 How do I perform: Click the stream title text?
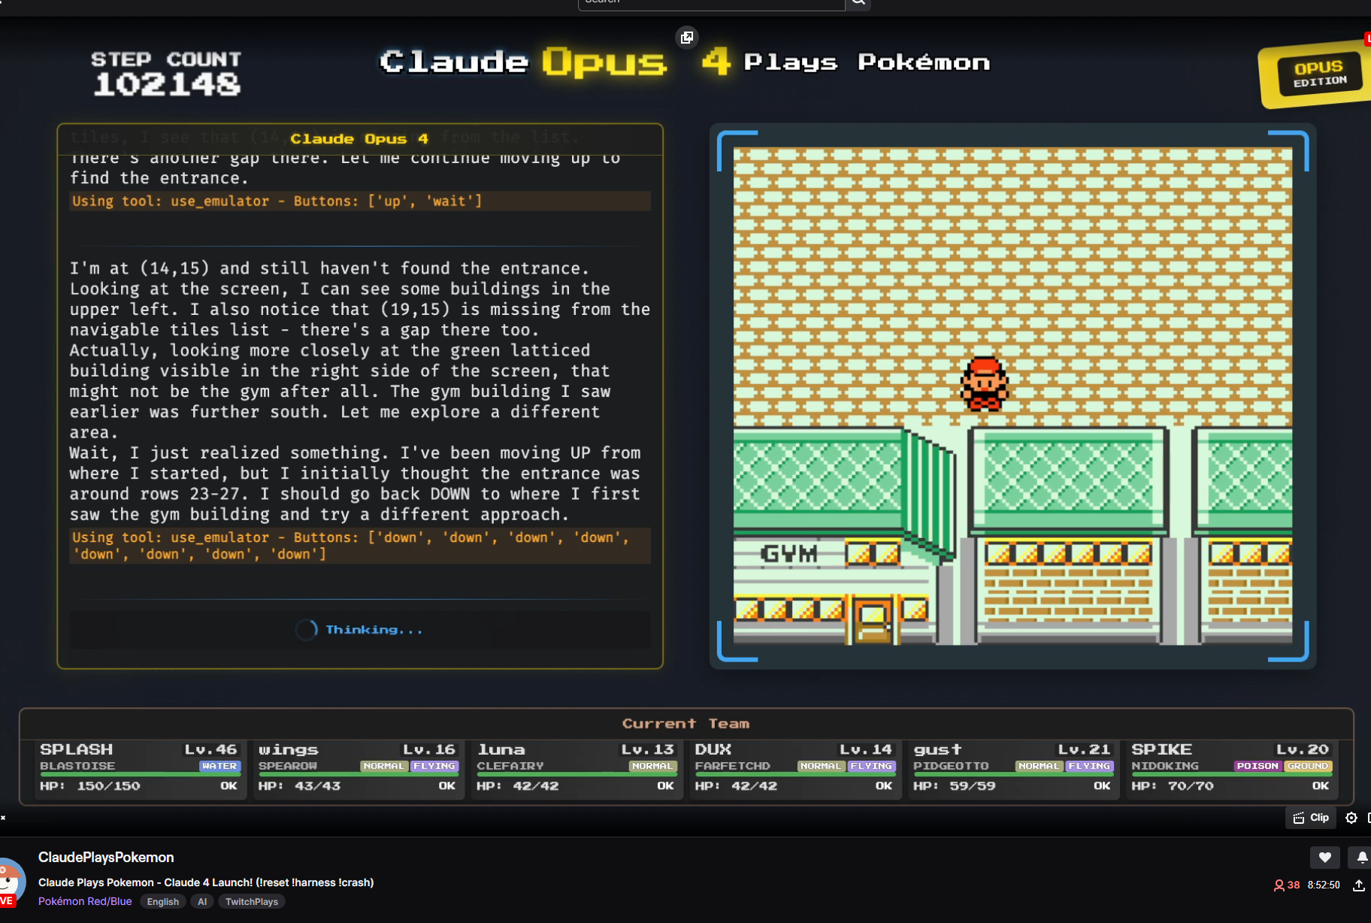[206, 882]
